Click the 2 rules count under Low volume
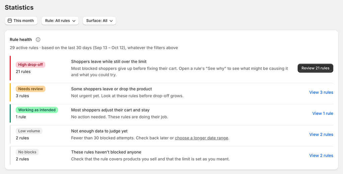Screen dimensions: 343x174 tap(22, 138)
